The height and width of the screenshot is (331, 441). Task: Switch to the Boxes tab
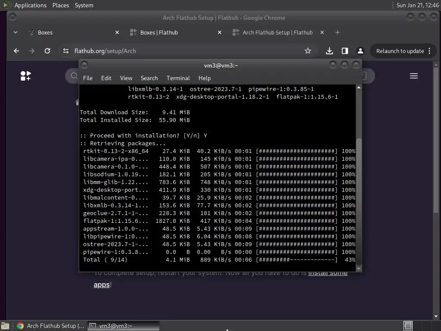point(74,33)
